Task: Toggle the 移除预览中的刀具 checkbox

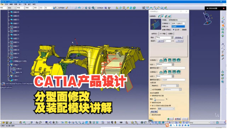Action: (151, 96)
